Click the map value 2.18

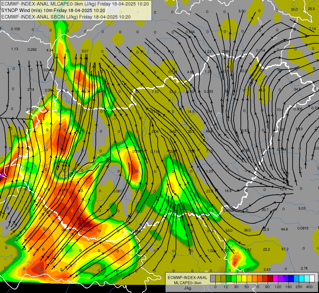click(31, 90)
